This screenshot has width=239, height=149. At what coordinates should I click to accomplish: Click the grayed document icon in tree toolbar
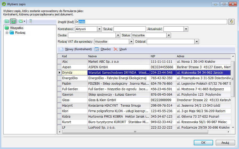click(31, 21)
